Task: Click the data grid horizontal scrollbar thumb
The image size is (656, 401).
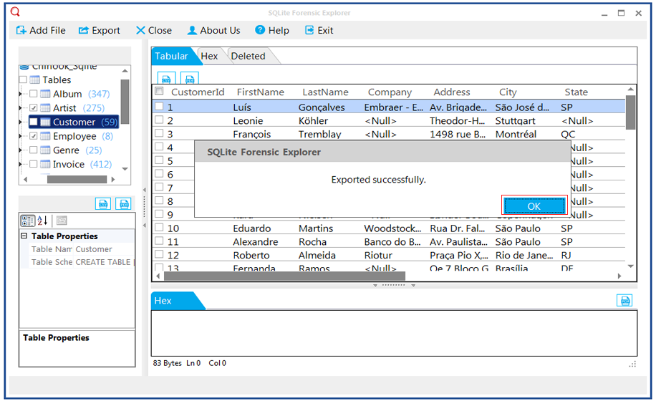Action: coord(285,276)
